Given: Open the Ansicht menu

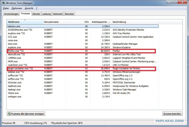Looking at the screenshot, I should [x=29, y=8].
